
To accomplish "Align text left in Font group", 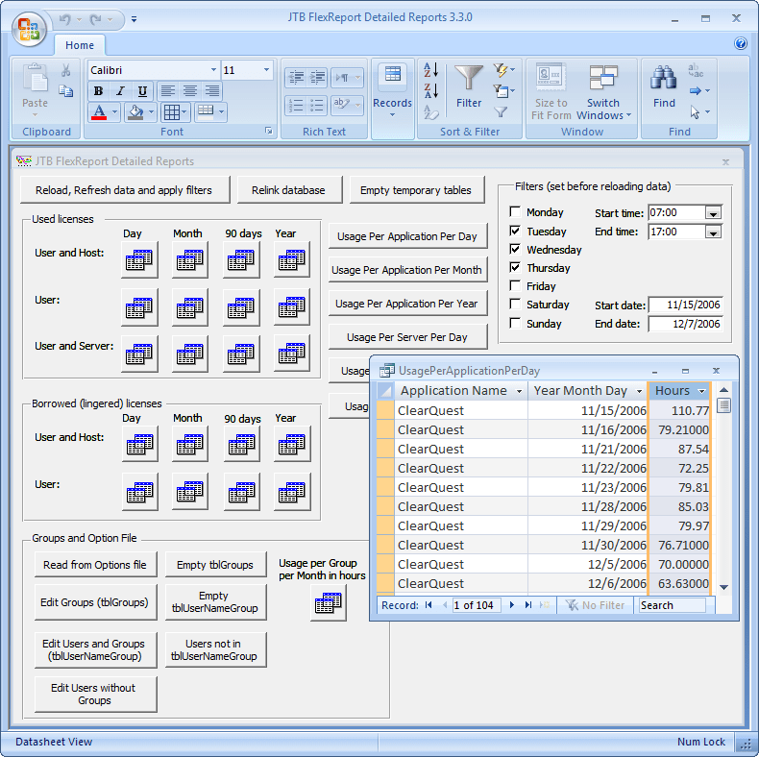I will [x=168, y=91].
